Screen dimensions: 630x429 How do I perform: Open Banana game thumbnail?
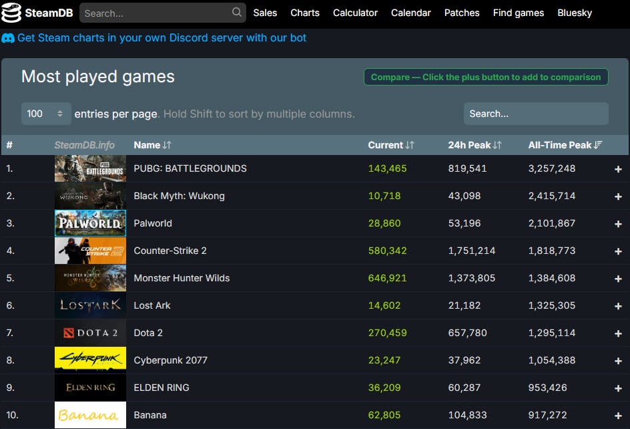tap(90, 415)
